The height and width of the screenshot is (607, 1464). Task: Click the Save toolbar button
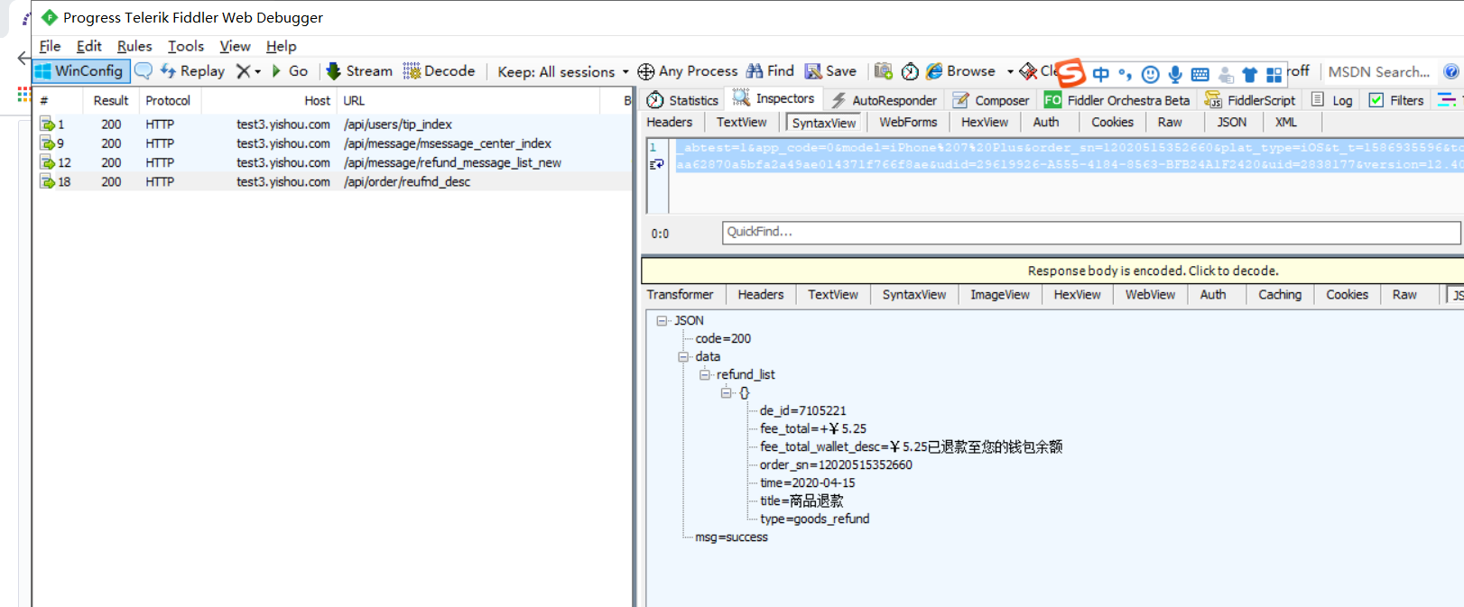830,71
